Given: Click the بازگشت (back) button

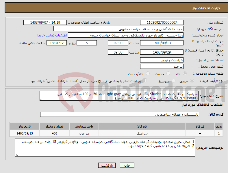Looking at the screenshot, I should (x=107, y=165).
